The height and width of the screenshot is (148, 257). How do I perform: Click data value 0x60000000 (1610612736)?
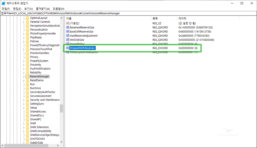[195, 31]
